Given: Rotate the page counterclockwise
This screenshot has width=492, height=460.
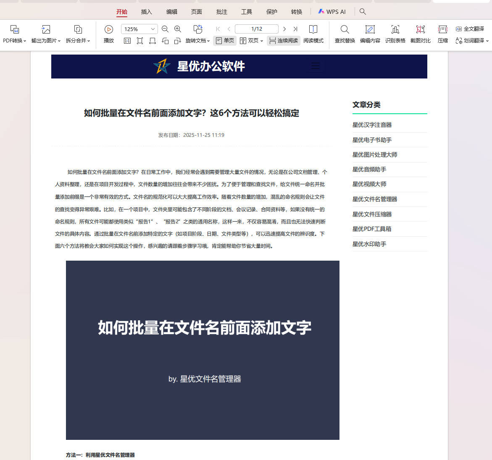Looking at the screenshot, I should (x=165, y=41).
